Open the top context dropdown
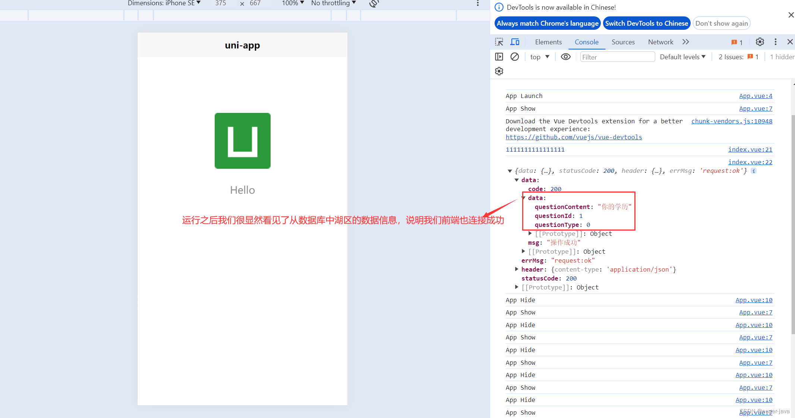 click(539, 57)
